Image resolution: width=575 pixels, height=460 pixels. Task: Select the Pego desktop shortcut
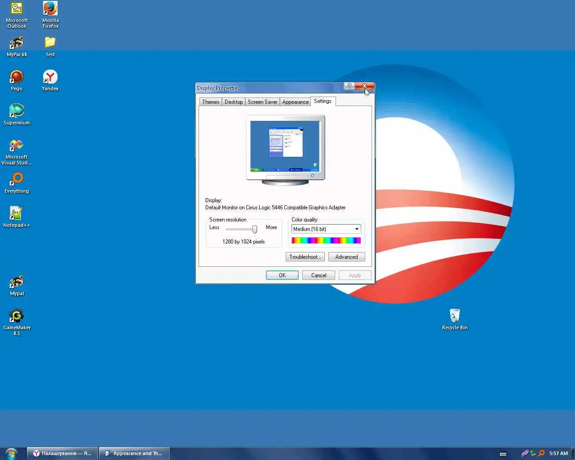coord(17,81)
